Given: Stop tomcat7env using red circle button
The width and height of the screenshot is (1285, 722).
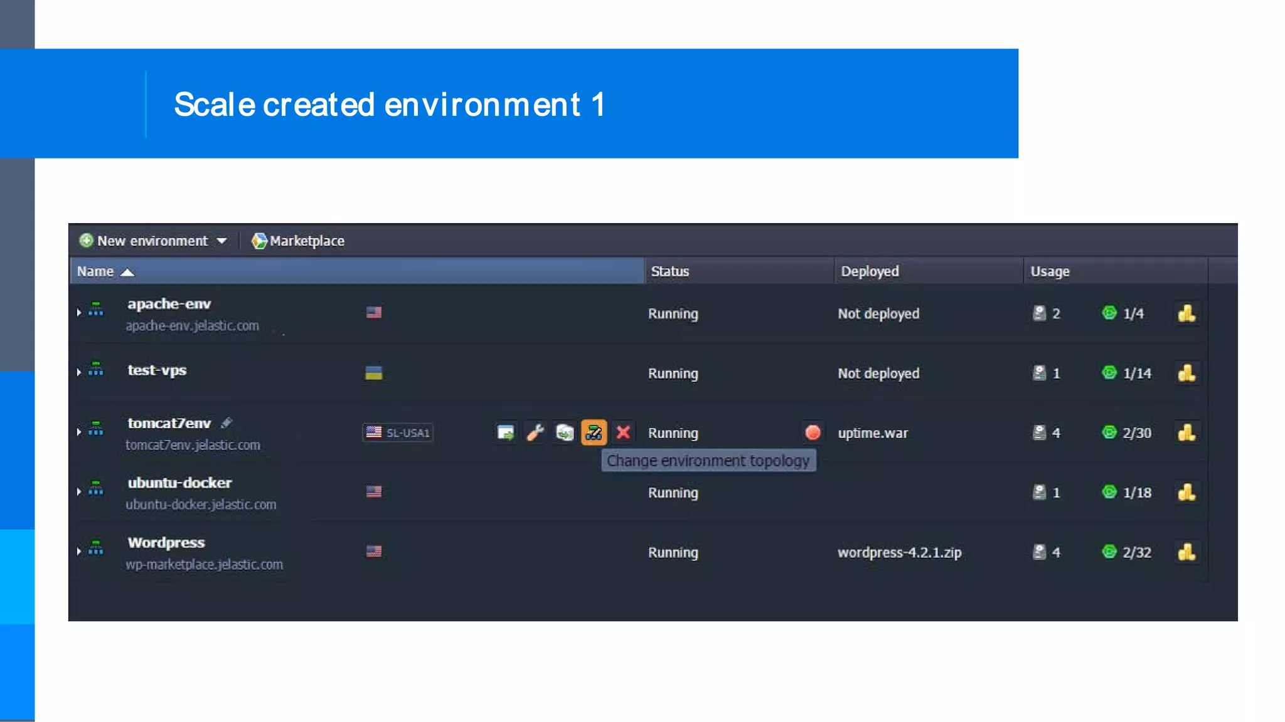Looking at the screenshot, I should (x=813, y=432).
